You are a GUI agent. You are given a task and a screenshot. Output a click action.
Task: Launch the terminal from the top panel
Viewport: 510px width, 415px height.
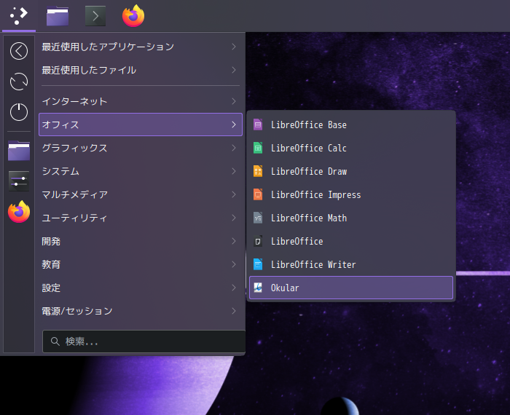(x=95, y=16)
